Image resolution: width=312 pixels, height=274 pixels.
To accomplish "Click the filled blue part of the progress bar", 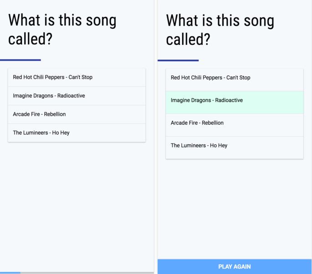I will click(x=10, y=273).
